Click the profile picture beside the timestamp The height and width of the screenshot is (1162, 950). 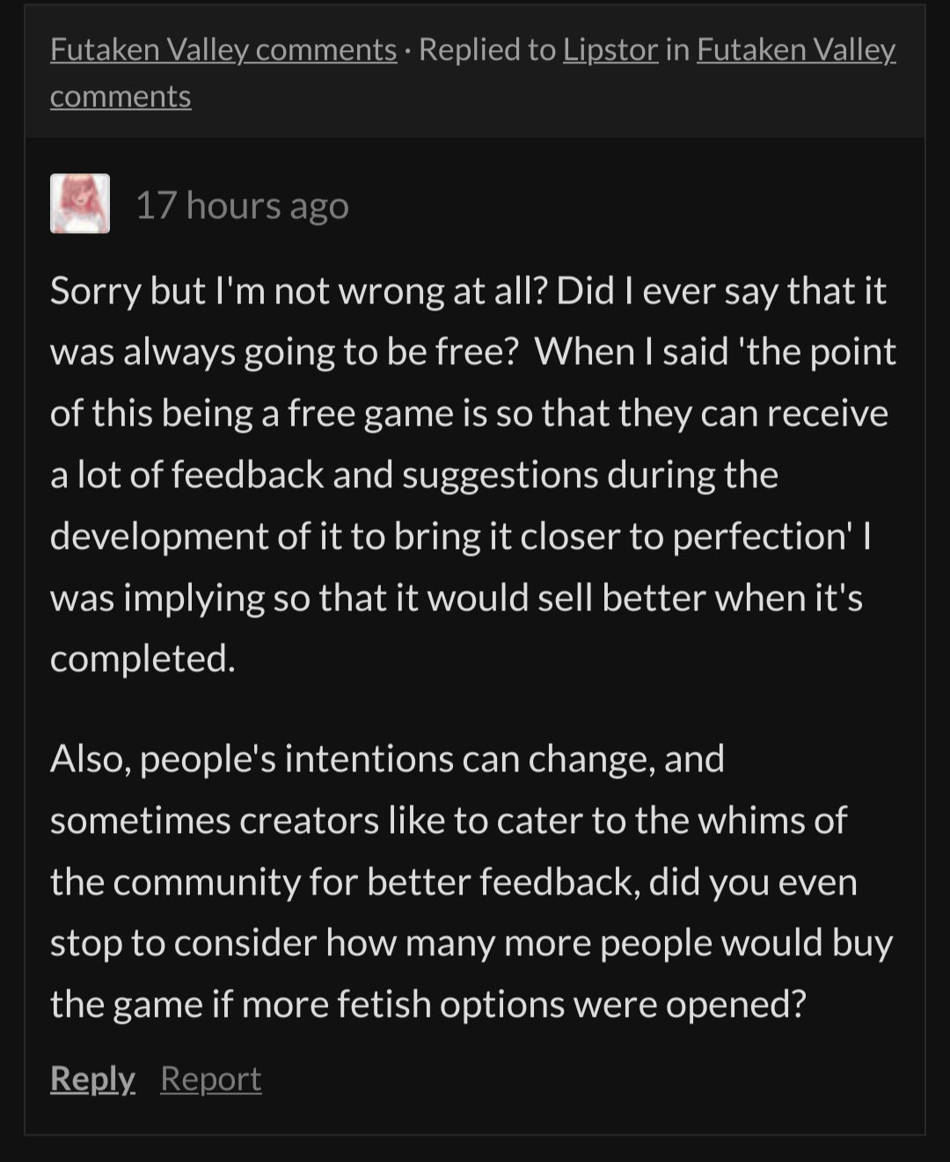79,205
